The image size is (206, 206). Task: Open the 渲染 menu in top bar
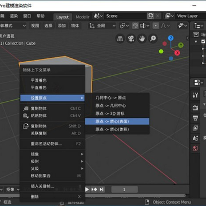[14, 16]
